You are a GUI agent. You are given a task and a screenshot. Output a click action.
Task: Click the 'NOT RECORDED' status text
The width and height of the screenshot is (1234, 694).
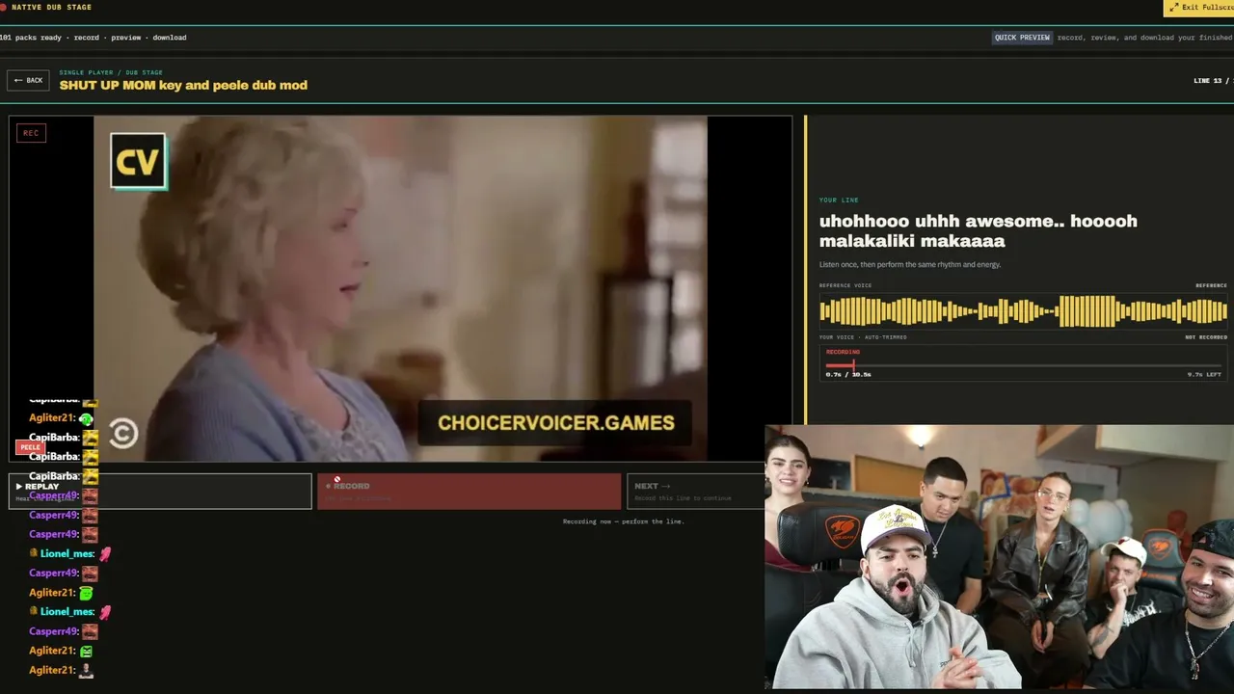[x=1206, y=337]
